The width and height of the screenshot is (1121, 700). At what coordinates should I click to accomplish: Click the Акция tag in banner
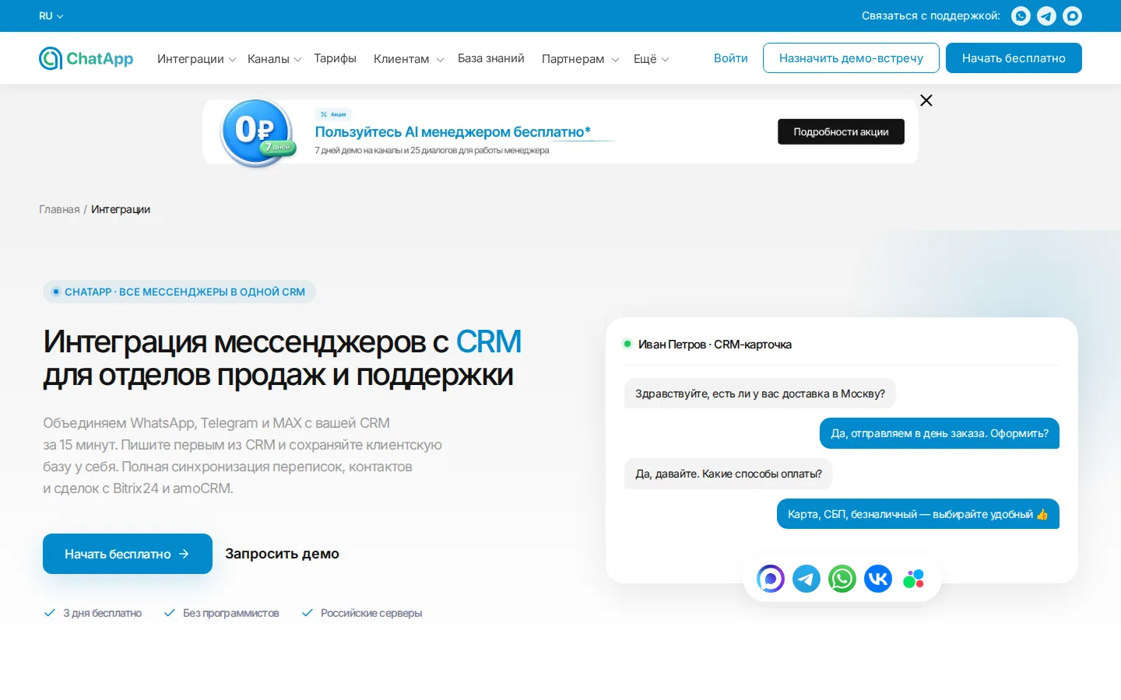click(x=333, y=114)
